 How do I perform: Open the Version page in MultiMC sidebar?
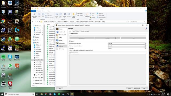pyautogui.click(x=61, y=29)
